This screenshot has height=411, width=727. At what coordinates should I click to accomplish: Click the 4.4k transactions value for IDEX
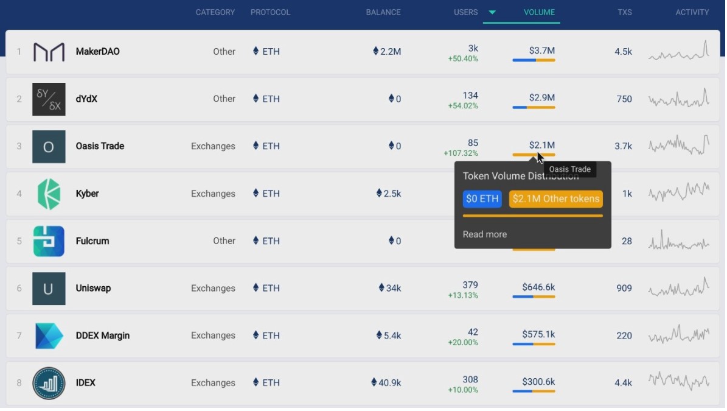[623, 383]
